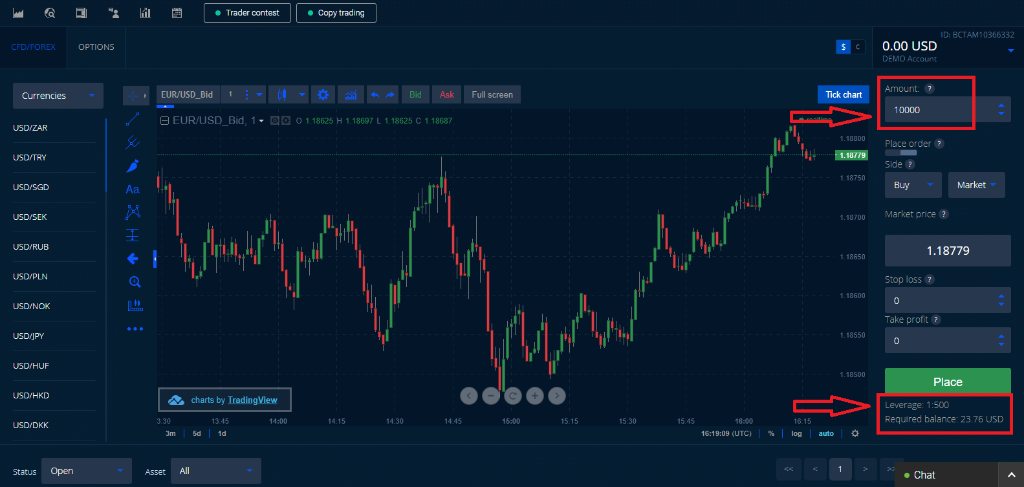Open chart settings gear in toolbar
1024x487 pixels.
tap(323, 94)
